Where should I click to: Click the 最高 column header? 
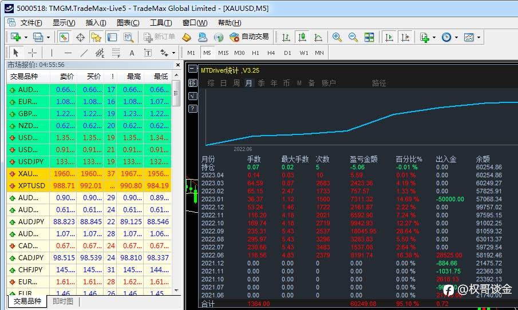pyautogui.click(x=134, y=77)
